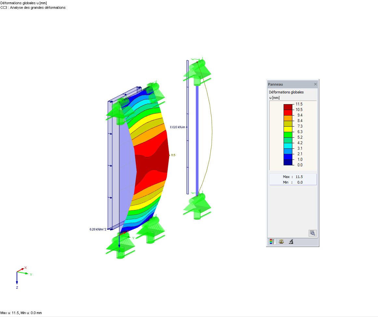The image size is (378, 317).
Task: Click the bottom green support of the beam model
Action: (197, 206)
